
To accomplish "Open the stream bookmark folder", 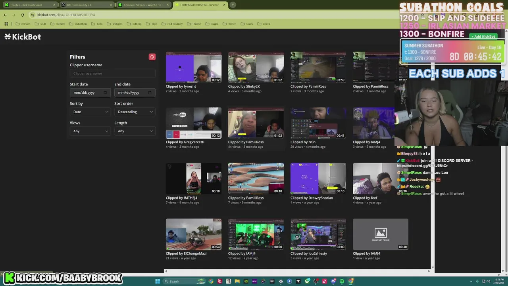I will click(x=57, y=24).
